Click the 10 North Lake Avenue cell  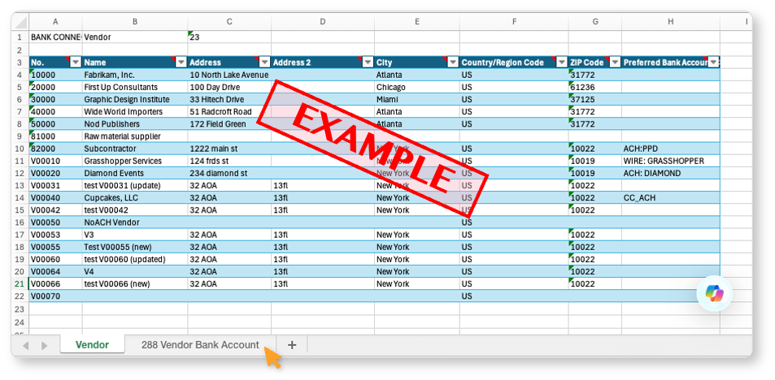(x=229, y=75)
